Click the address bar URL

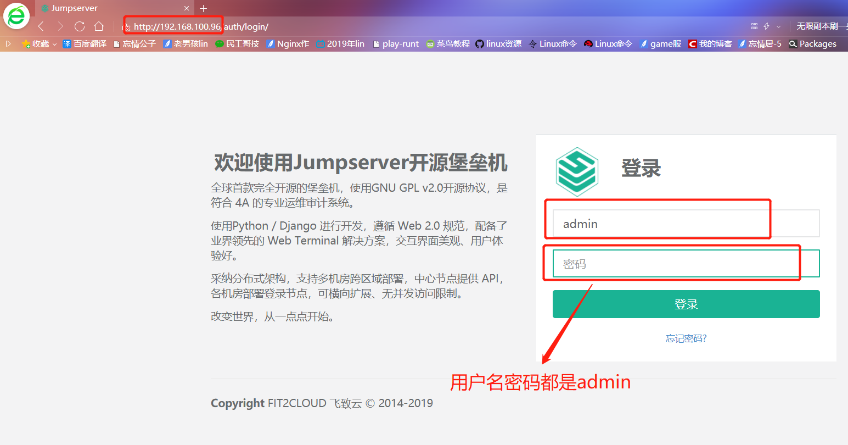[201, 26]
